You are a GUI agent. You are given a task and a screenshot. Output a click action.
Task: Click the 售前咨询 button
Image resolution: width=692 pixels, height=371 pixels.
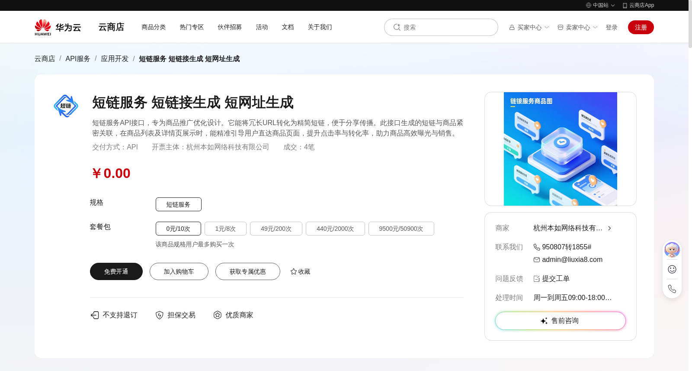point(561,321)
